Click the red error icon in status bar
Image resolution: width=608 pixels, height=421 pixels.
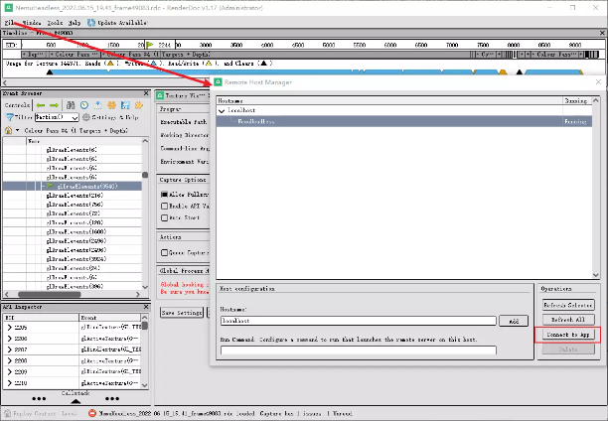coord(92,413)
